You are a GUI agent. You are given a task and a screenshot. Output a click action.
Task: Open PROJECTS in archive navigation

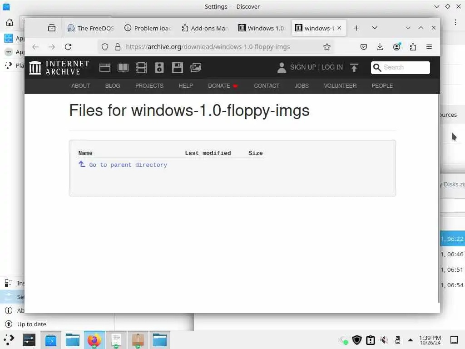[149, 86]
